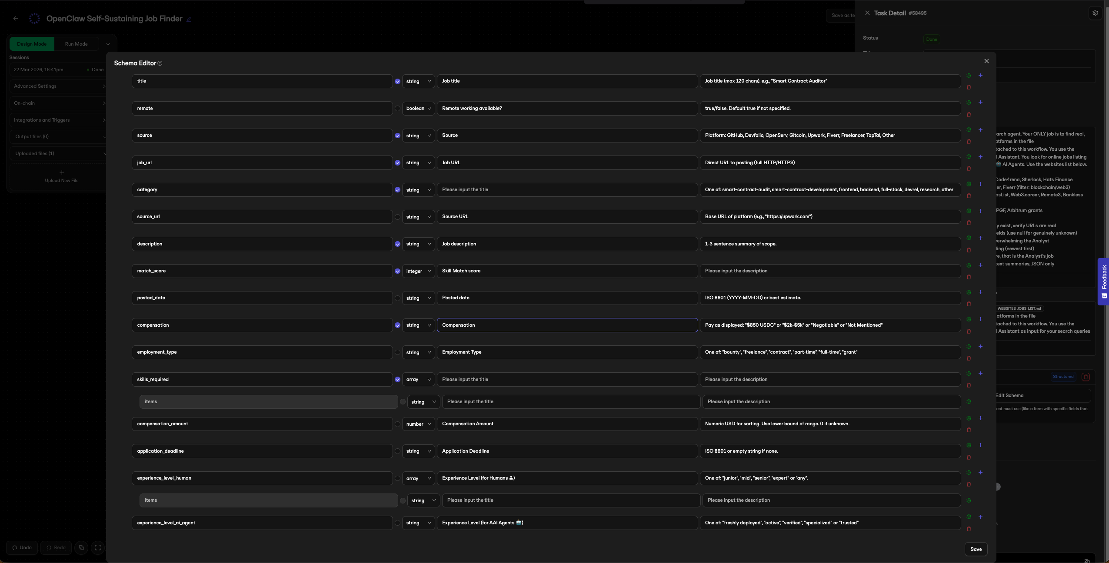This screenshot has width=1109, height=563.
Task: Open type dropdown for title field
Action: click(x=418, y=81)
